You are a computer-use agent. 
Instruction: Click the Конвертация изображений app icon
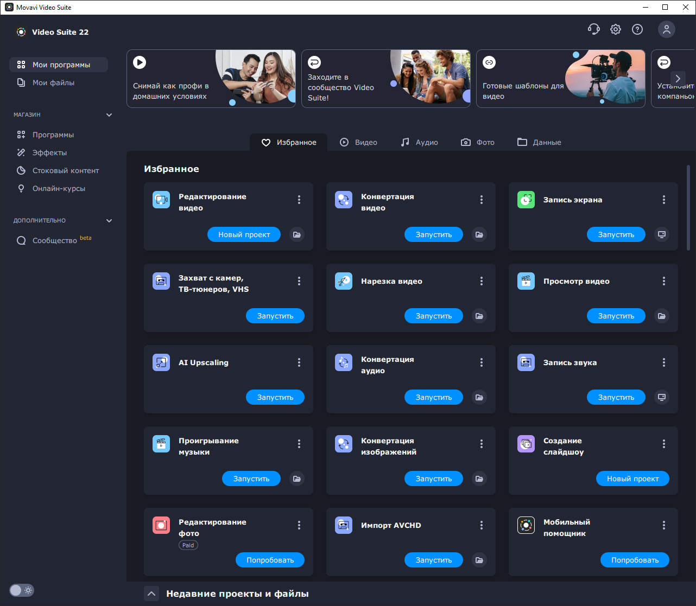(x=344, y=444)
